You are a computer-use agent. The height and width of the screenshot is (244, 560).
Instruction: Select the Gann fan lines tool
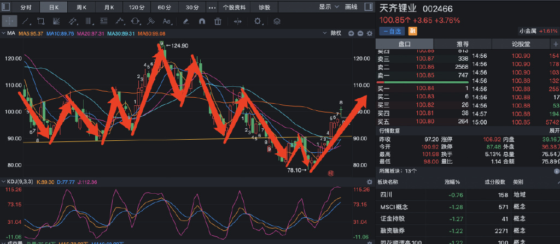[x=56, y=21]
